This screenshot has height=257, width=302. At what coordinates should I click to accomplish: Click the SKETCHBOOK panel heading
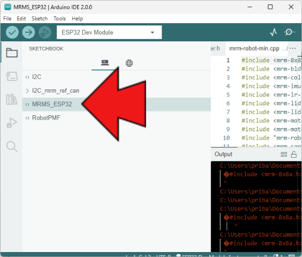point(46,49)
